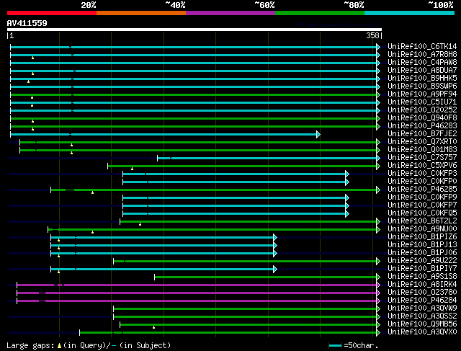Click the green alignment bar for A9PF94

tap(194, 94)
